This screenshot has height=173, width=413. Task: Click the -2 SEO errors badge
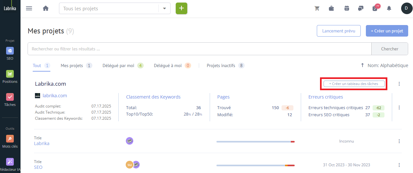point(378,115)
